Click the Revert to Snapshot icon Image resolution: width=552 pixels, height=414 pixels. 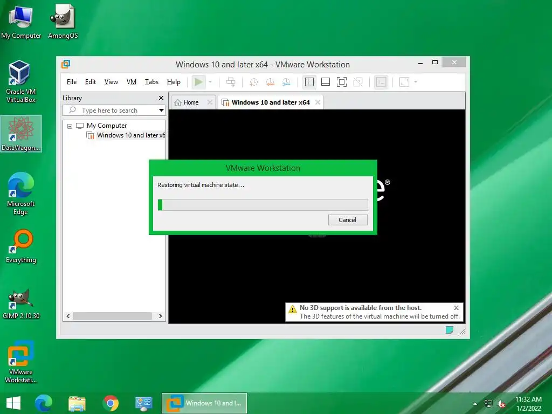(270, 82)
